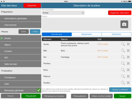
Task: Click the Plafond element name
Action: point(47,76)
